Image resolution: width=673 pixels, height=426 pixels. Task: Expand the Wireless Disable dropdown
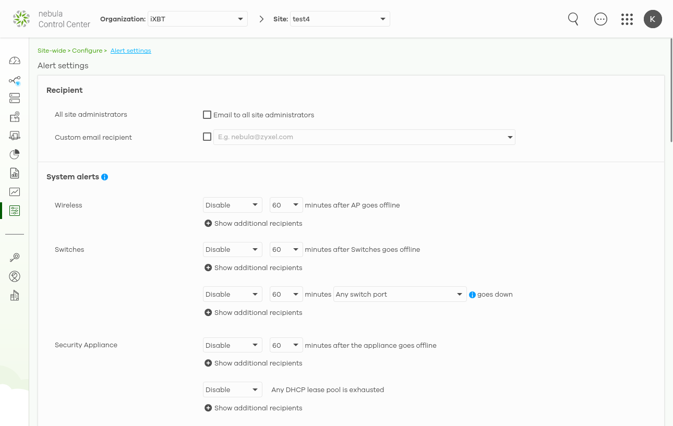232,205
